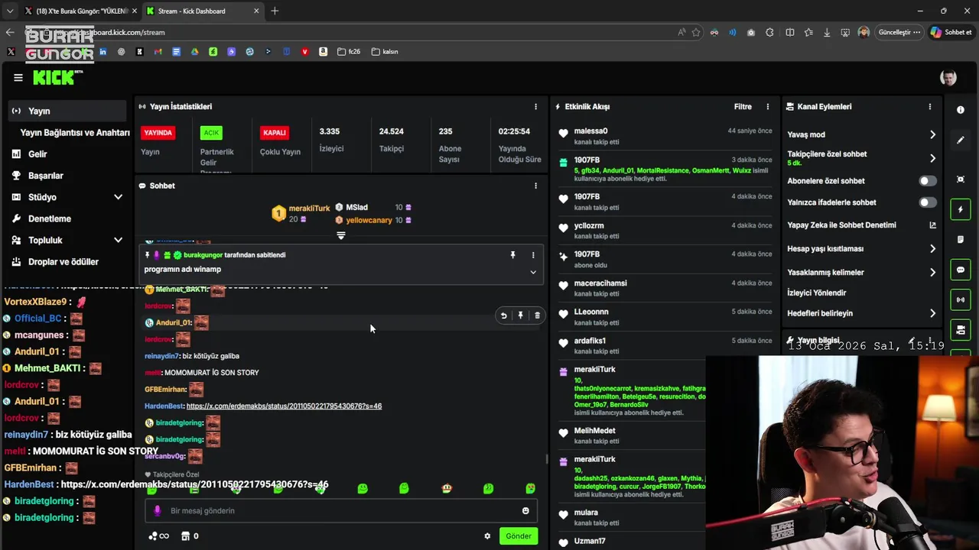Open external AI chat moderation link icon
This screenshot has height=550, width=979.
932,225
